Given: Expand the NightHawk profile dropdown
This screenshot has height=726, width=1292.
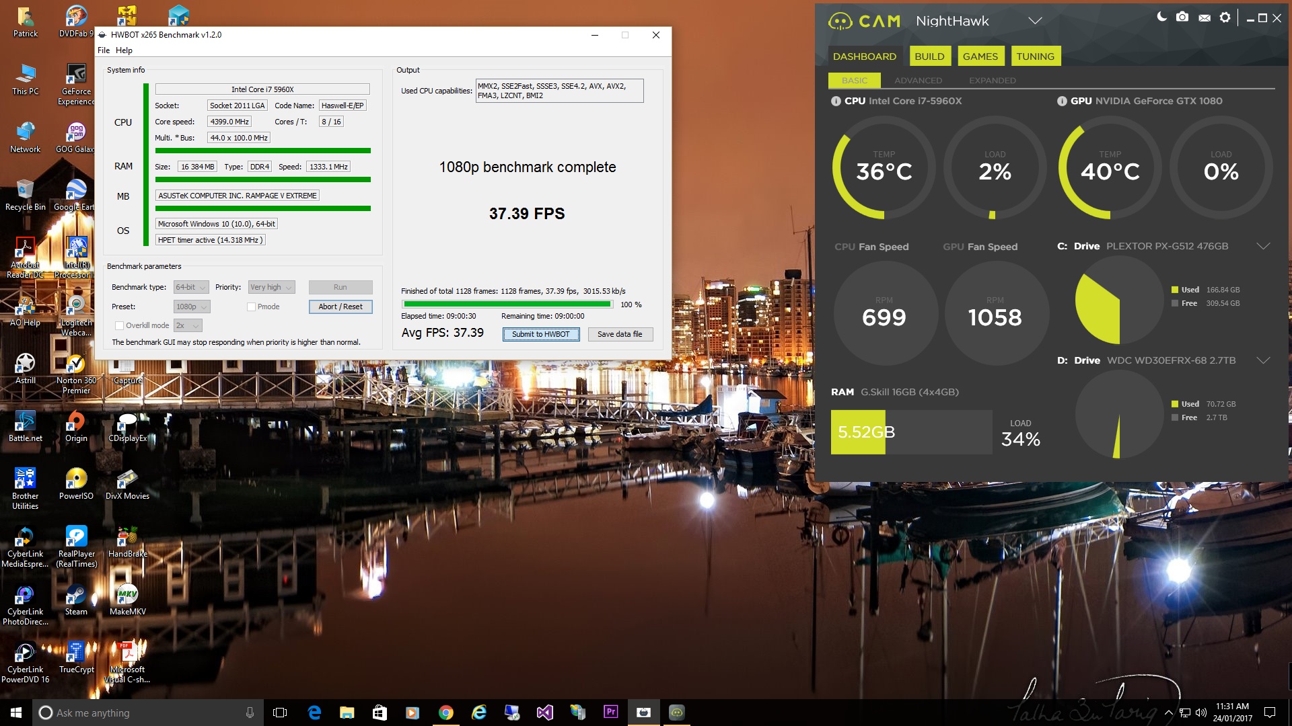Looking at the screenshot, I should coord(1035,21).
